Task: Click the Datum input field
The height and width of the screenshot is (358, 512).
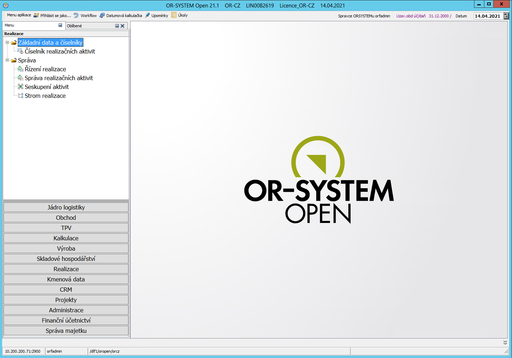Action: (488, 16)
